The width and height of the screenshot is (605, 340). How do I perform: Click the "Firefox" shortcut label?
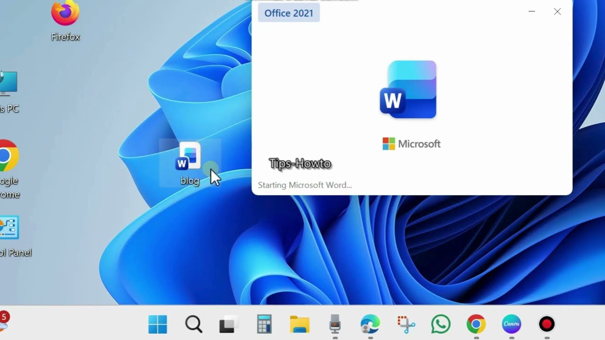(65, 37)
